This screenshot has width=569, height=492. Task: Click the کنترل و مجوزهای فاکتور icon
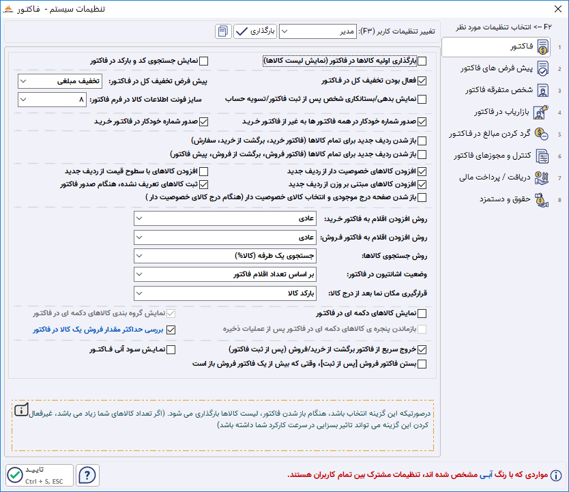click(x=542, y=156)
